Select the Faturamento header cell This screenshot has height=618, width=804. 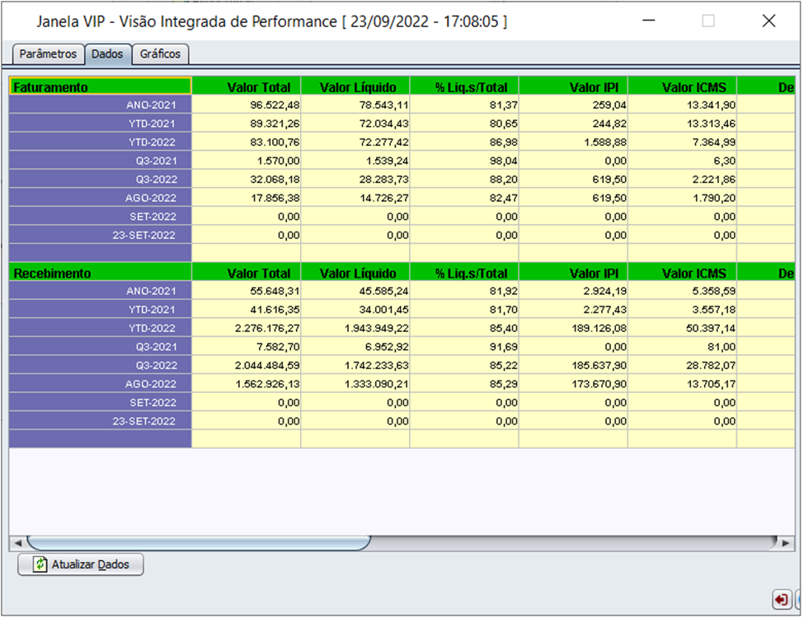tap(100, 87)
